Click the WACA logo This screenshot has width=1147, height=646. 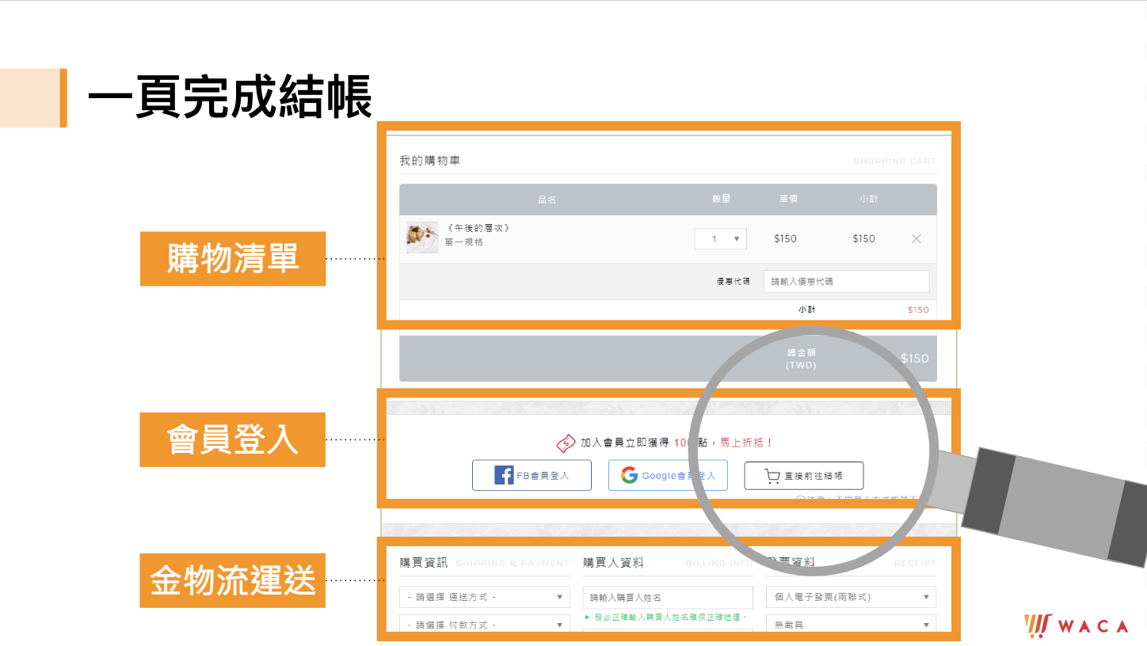pyautogui.click(x=1076, y=625)
